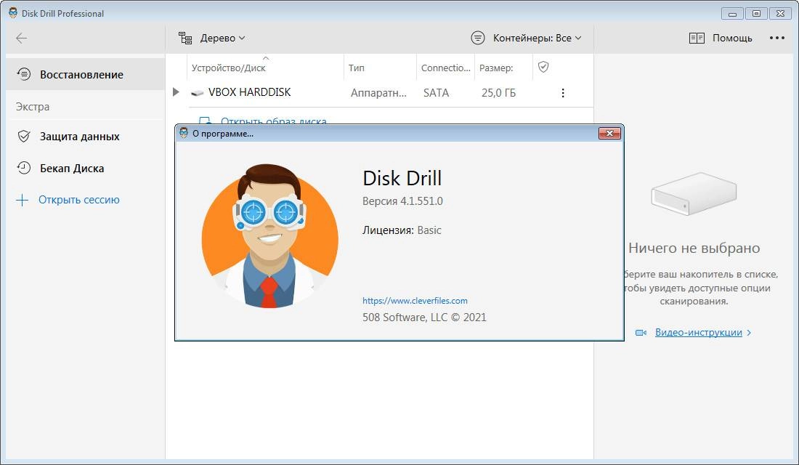The height and width of the screenshot is (465, 799).
Task: Minimize the Disk Drill Professional window
Action: click(x=732, y=14)
